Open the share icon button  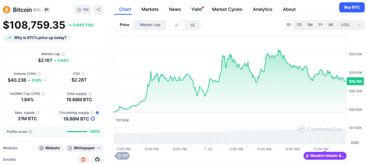point(99,10)
